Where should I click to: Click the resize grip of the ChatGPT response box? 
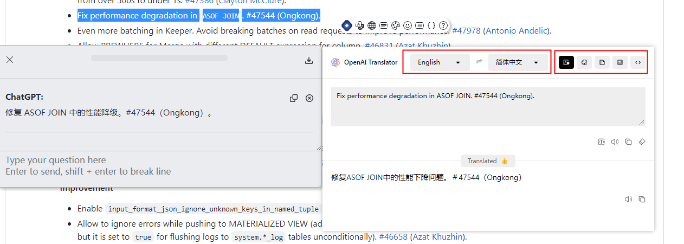tap(319, 148)
